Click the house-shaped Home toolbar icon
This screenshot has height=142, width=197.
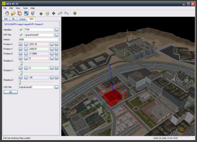point(7,13)
